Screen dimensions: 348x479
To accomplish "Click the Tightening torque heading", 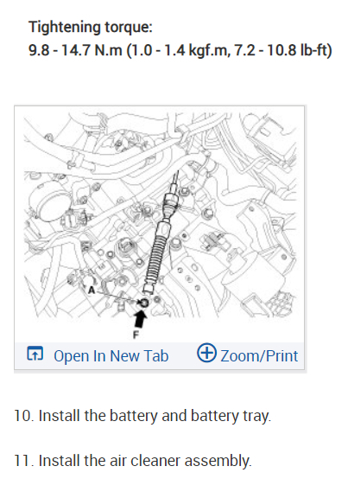I will point(91,27).
